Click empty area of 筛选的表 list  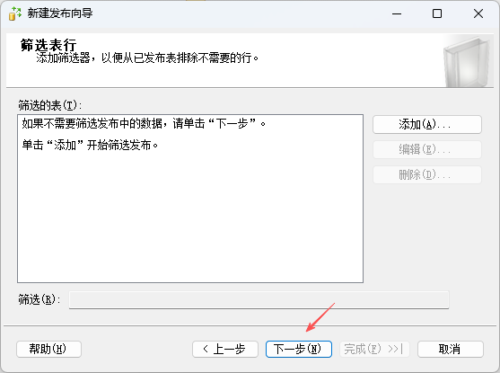pos(190,218)
